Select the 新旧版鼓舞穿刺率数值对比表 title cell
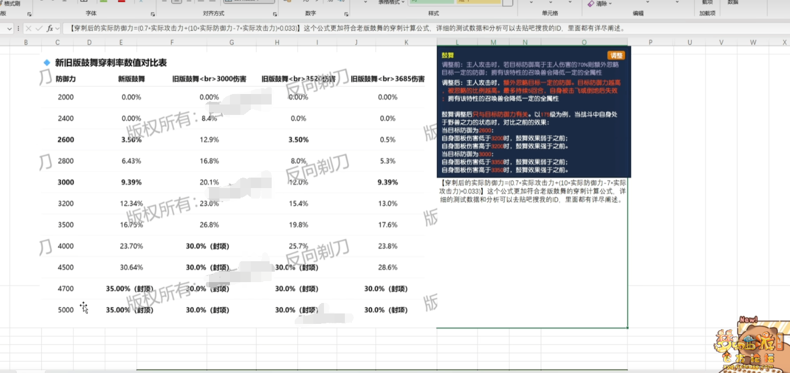Viewport: 790px width, 373px height. coord(111,63)
